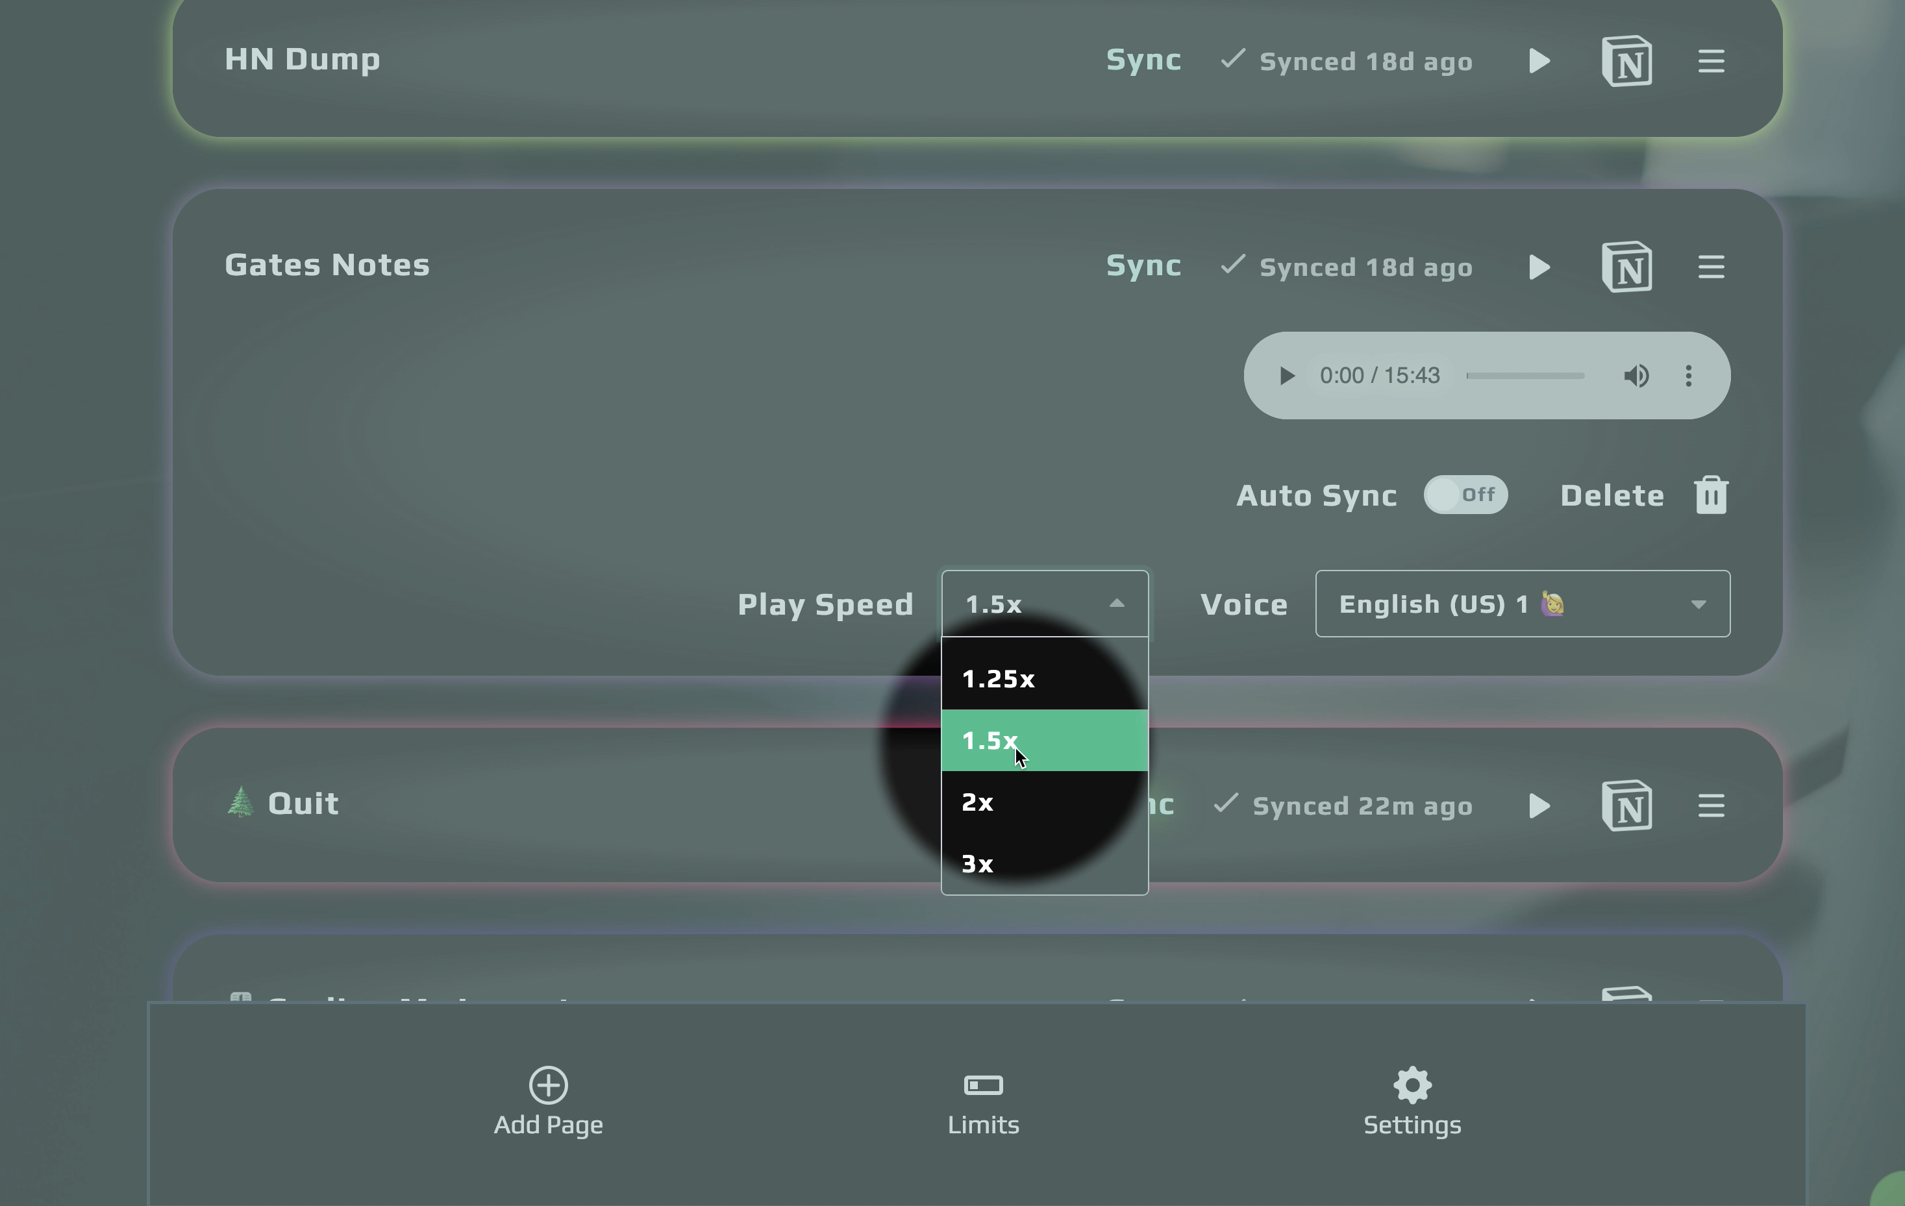1905x1206 pixels.
Task: Click the audio player more options icon
Action: click(x=1690, y=375)
